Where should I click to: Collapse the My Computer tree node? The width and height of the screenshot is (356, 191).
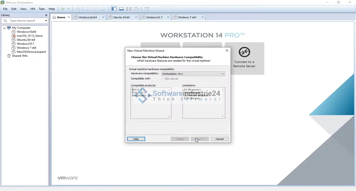(4, 28)
